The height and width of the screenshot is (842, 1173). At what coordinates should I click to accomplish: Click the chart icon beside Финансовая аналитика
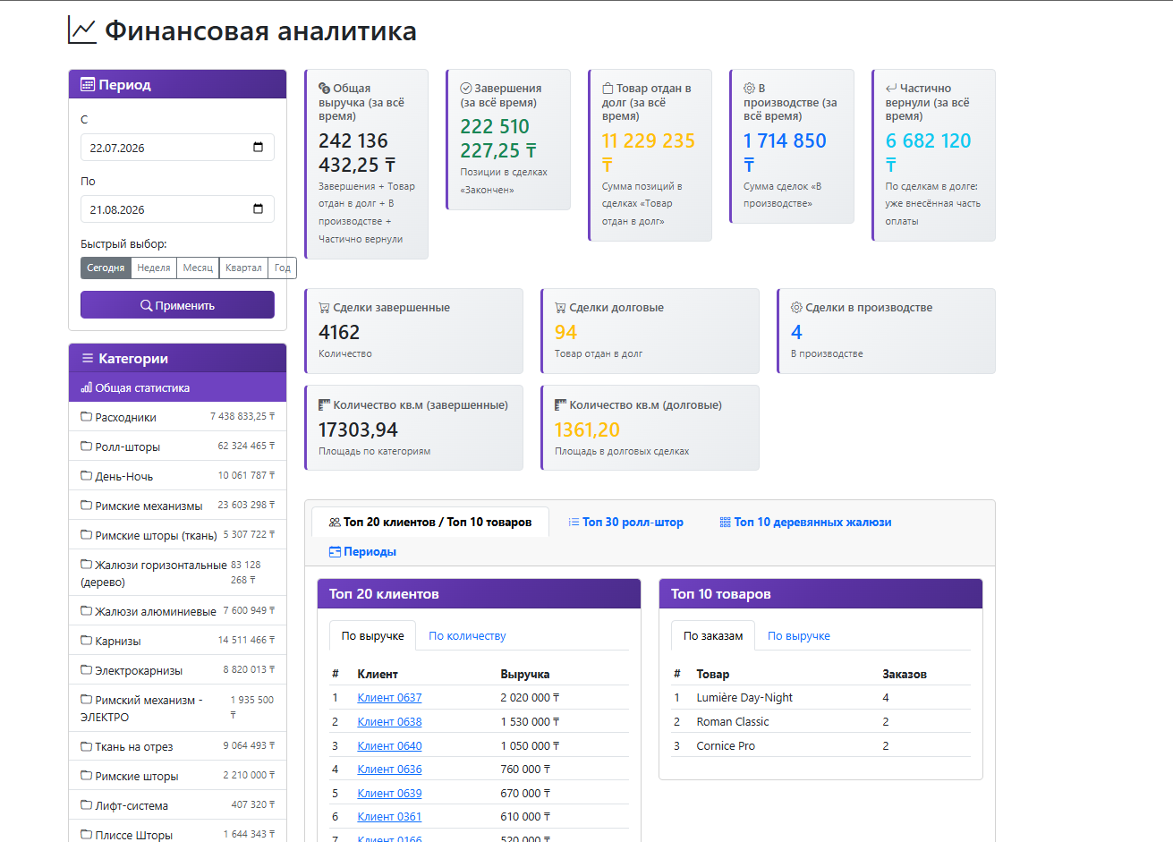pyautogui.click(x=82, y=30)
